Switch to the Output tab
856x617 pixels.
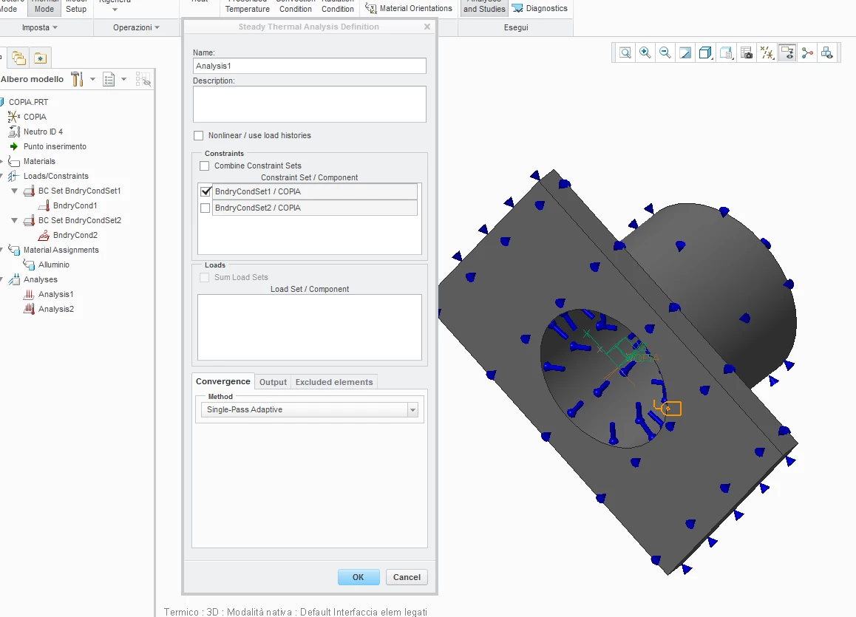click(x=273, y=382)
